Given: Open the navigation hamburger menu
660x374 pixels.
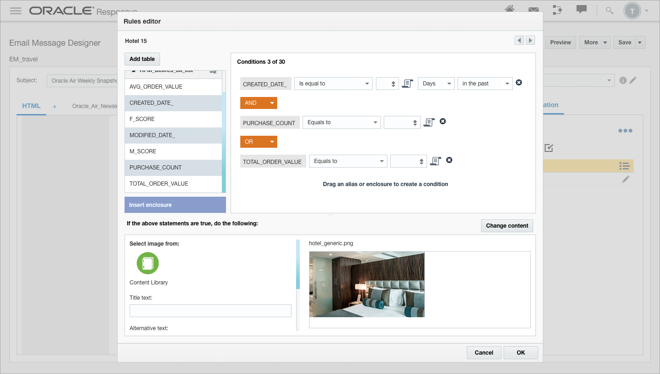Looking at the screenshot, I should [x=15, y=11].
